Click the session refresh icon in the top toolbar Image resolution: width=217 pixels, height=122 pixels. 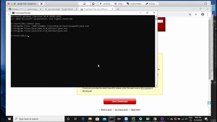pyautogui.click(x=84, y=4)
